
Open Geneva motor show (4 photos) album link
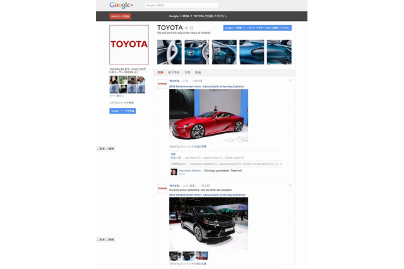click(207, 194)
